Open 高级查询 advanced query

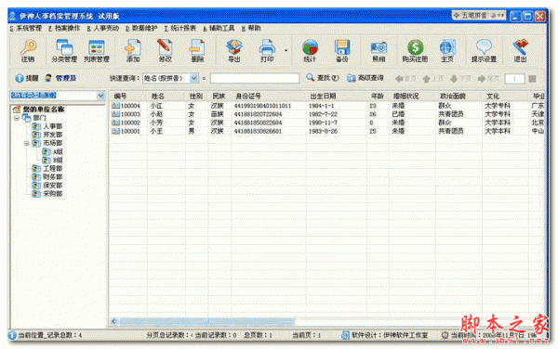click(x=365, y=78)
